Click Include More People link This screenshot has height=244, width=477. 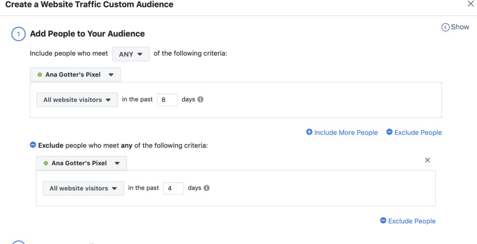pos(342,132)
